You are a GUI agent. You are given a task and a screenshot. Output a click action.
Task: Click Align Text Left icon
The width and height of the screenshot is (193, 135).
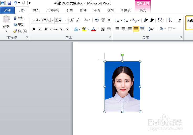pos(117,29)
